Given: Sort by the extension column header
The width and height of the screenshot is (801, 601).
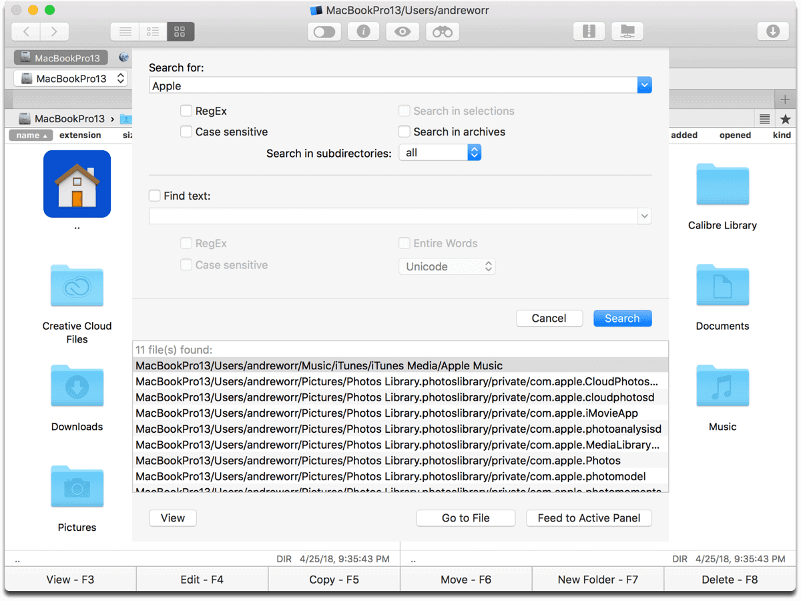Looking at the screenshot, I should [80, 135].
